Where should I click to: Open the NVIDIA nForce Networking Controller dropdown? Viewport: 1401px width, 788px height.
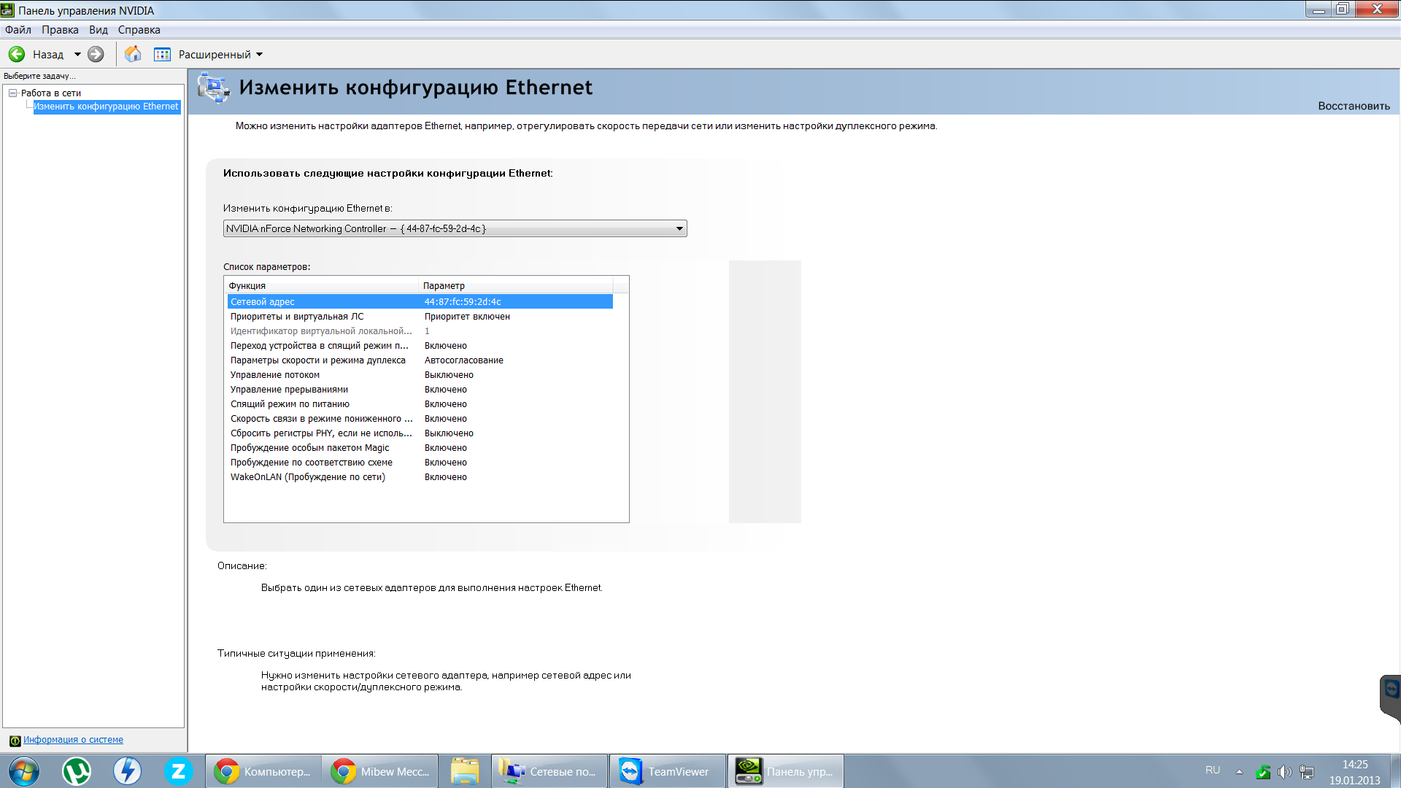455,228
